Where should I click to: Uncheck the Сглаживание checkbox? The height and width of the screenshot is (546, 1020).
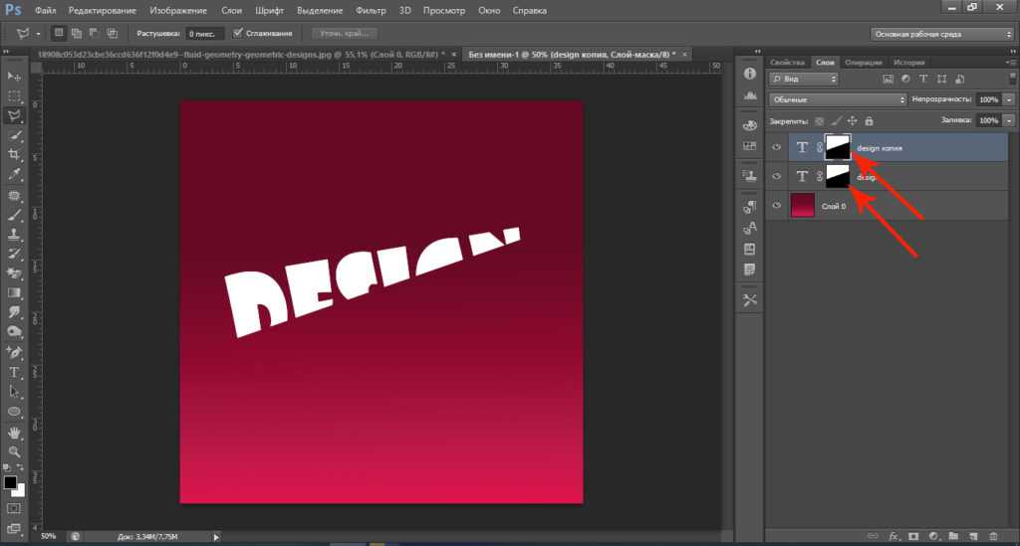[x=237, y=33]
